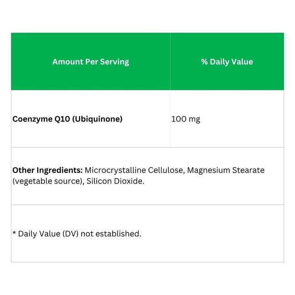This screenshot has height=295, width=295.
Task: Click the word Cellulose in ingredients
Action: click(x=167, y=170)
